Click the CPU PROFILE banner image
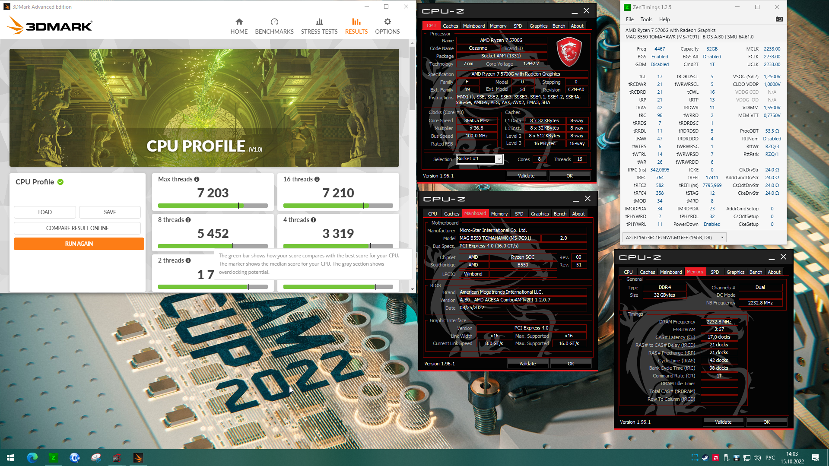Screen dimensions: 829x466 pyautogui.click(x=204, y=108)
